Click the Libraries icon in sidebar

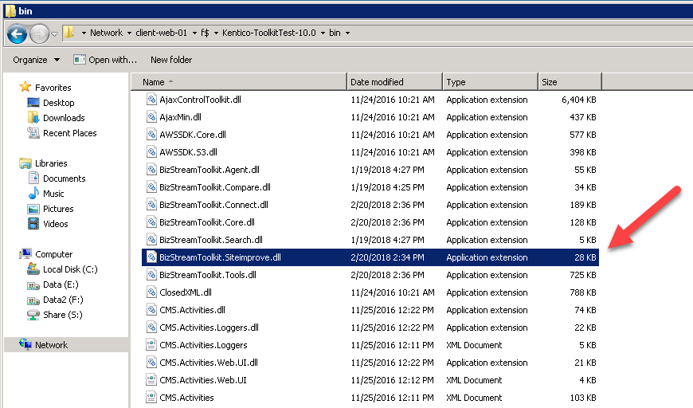pos(25,163)
